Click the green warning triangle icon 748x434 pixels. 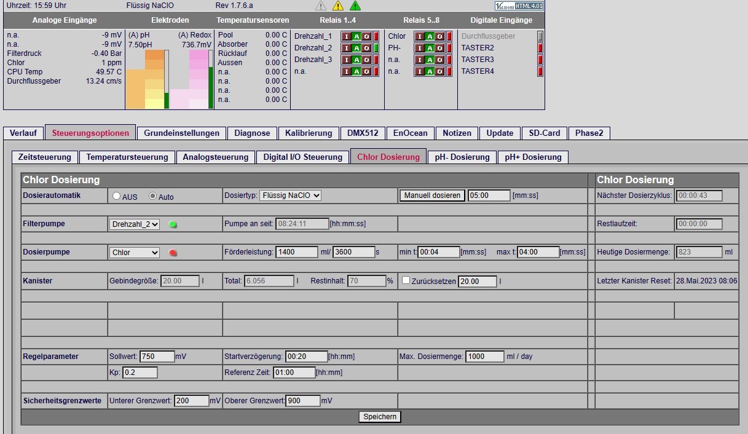pos(355,6)
